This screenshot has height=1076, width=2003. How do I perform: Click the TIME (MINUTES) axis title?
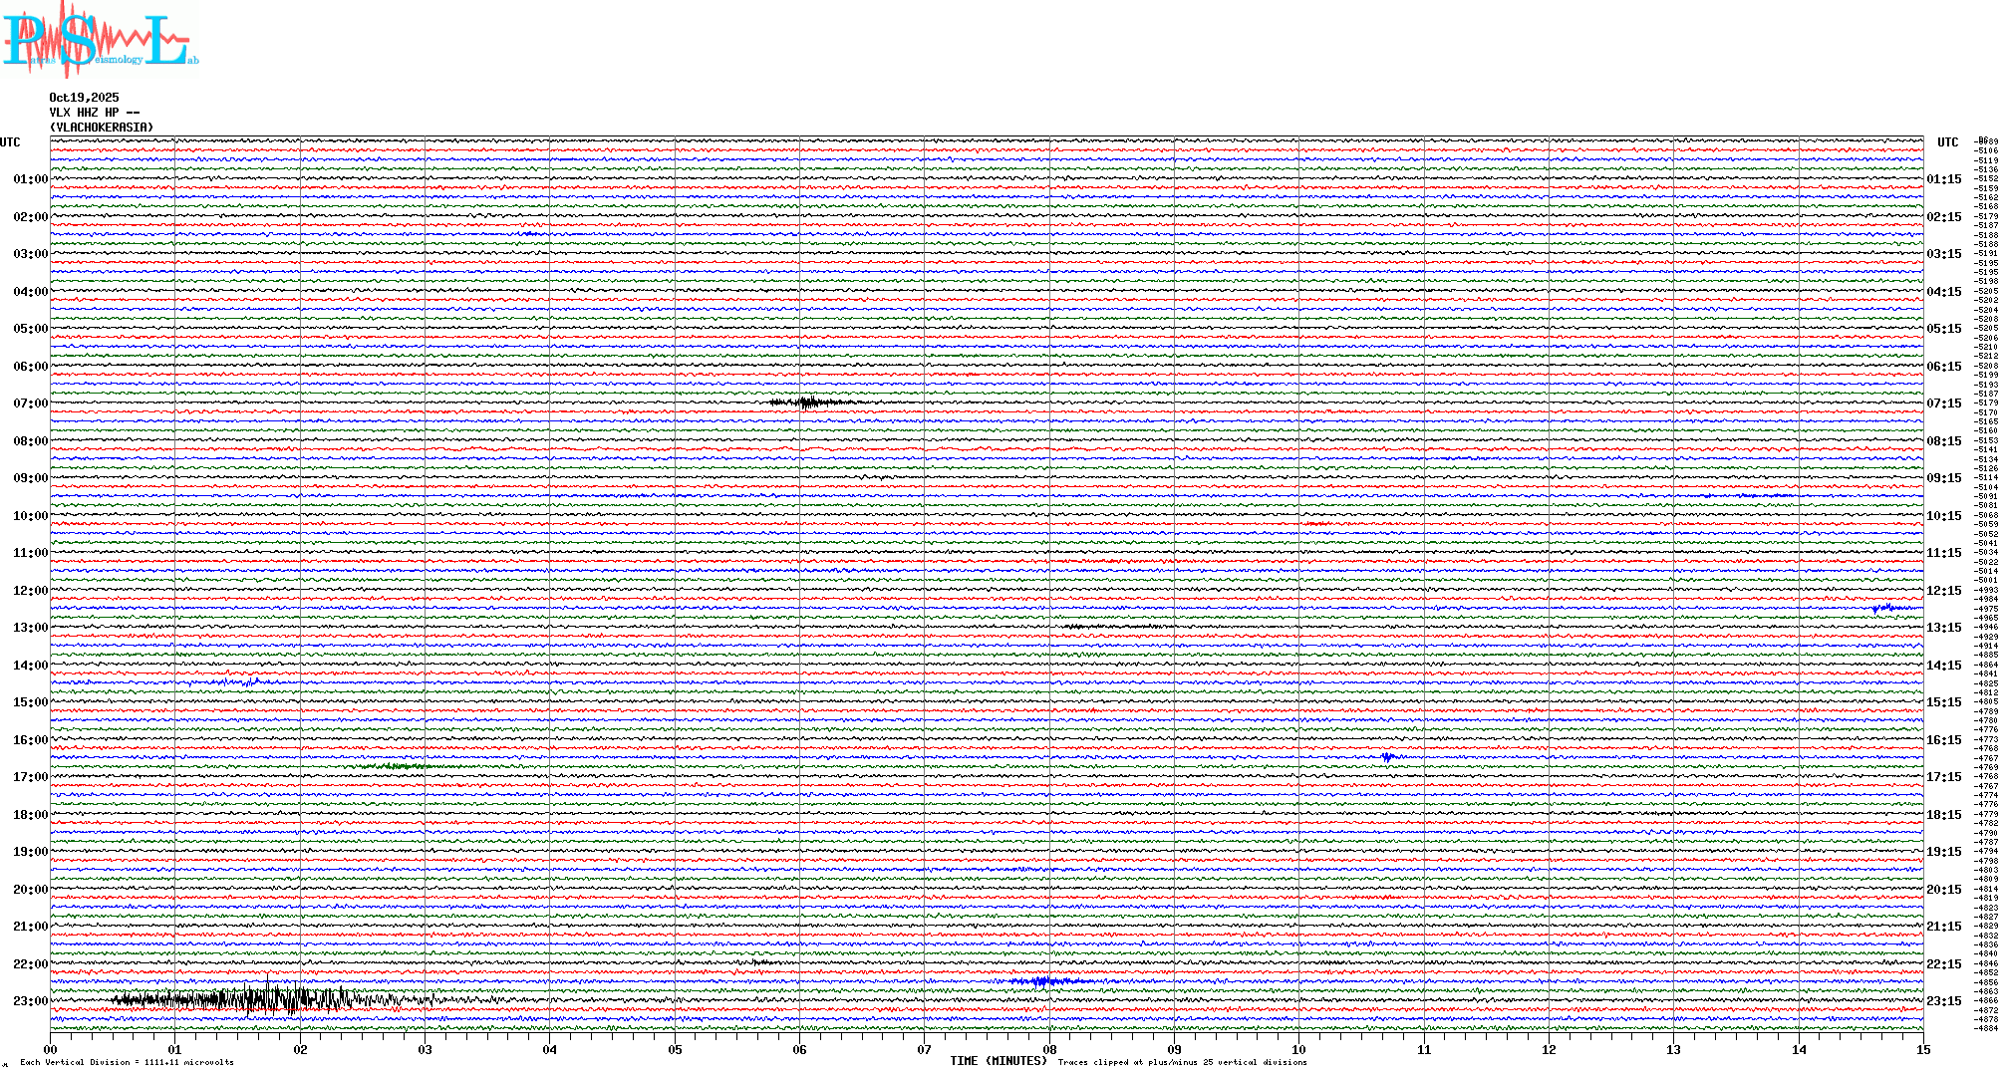(999, 1061)
